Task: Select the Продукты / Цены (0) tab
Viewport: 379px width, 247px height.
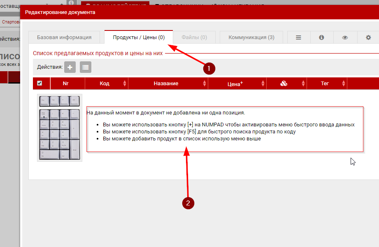Action: [x=139, y=37]
